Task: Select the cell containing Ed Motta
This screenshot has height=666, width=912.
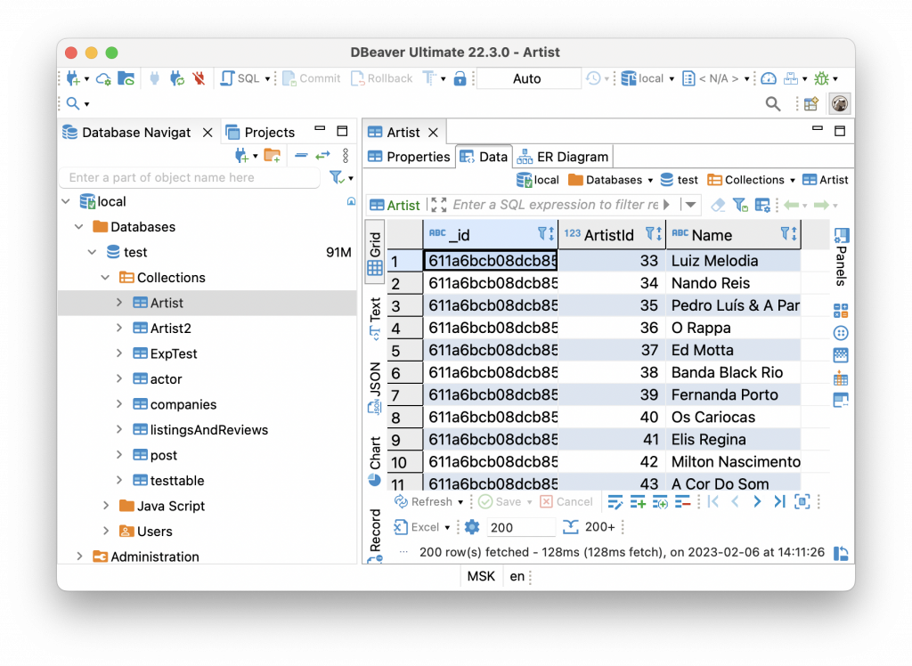Action: [734, 350]
